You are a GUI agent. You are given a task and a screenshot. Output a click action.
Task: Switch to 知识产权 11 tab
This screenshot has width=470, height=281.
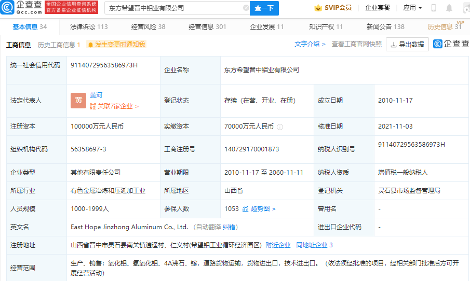click(326, 27)
